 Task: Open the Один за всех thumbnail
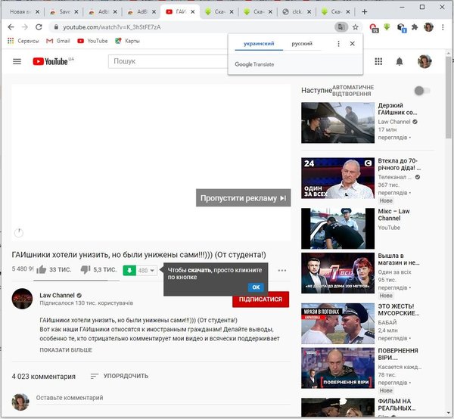(x=338, y=178)
